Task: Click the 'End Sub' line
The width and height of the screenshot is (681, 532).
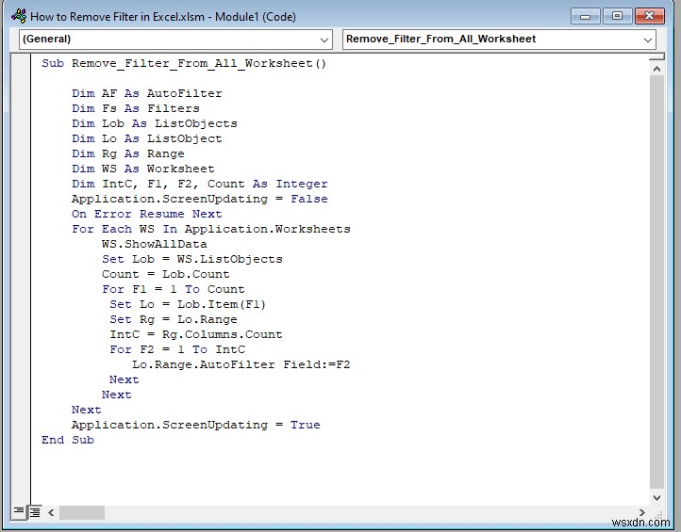Action: click(68, 440)
